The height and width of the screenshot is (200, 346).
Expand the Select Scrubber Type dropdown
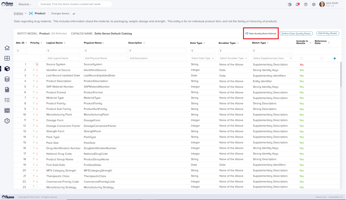pos(234,58)
